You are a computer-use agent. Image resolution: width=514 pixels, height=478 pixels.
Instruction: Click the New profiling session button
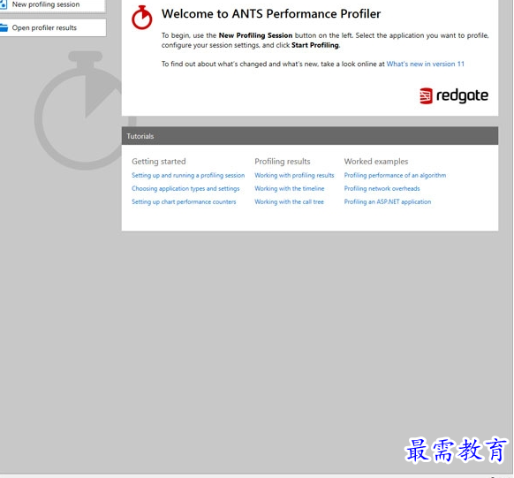coord(52,5)
